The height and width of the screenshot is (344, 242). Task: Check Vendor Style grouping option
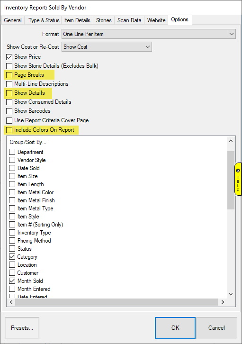tap(12, 160)
